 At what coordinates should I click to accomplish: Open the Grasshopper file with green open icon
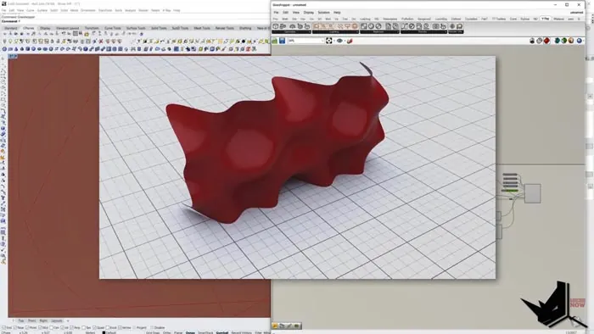pos(275,41)
